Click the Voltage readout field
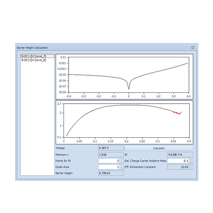Viewport: 213px width, 213px height. point(111,148)
